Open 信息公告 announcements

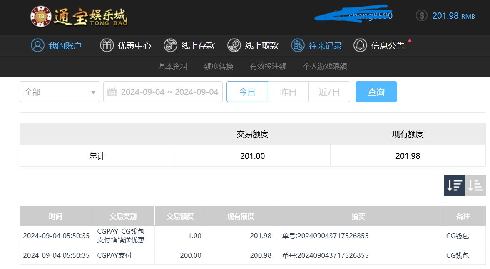388,46
